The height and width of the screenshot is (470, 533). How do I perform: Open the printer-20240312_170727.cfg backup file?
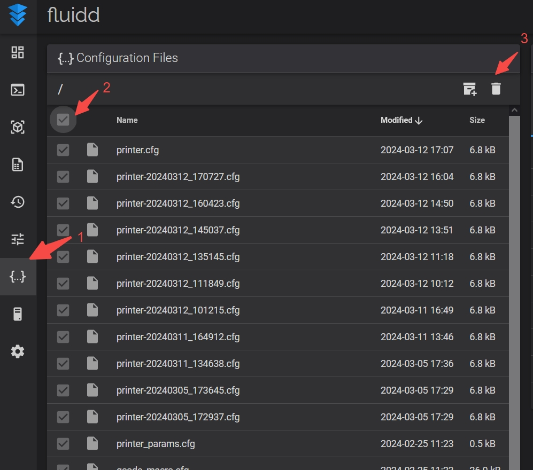[177, 176]
